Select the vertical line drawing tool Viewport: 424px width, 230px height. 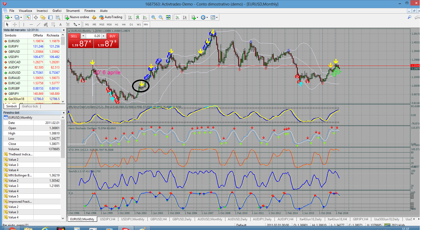coord(24,24)
